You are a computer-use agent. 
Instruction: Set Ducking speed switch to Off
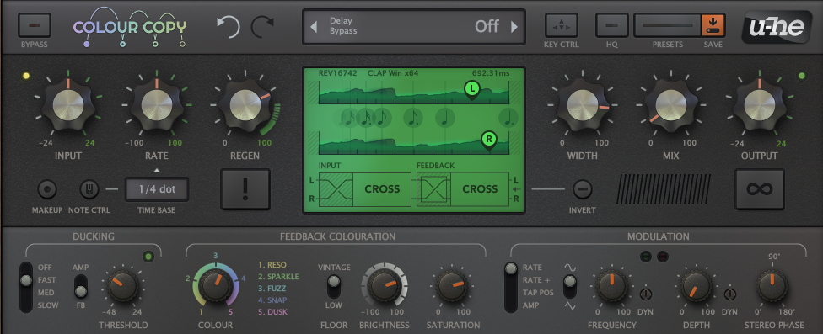pos(45,268)
